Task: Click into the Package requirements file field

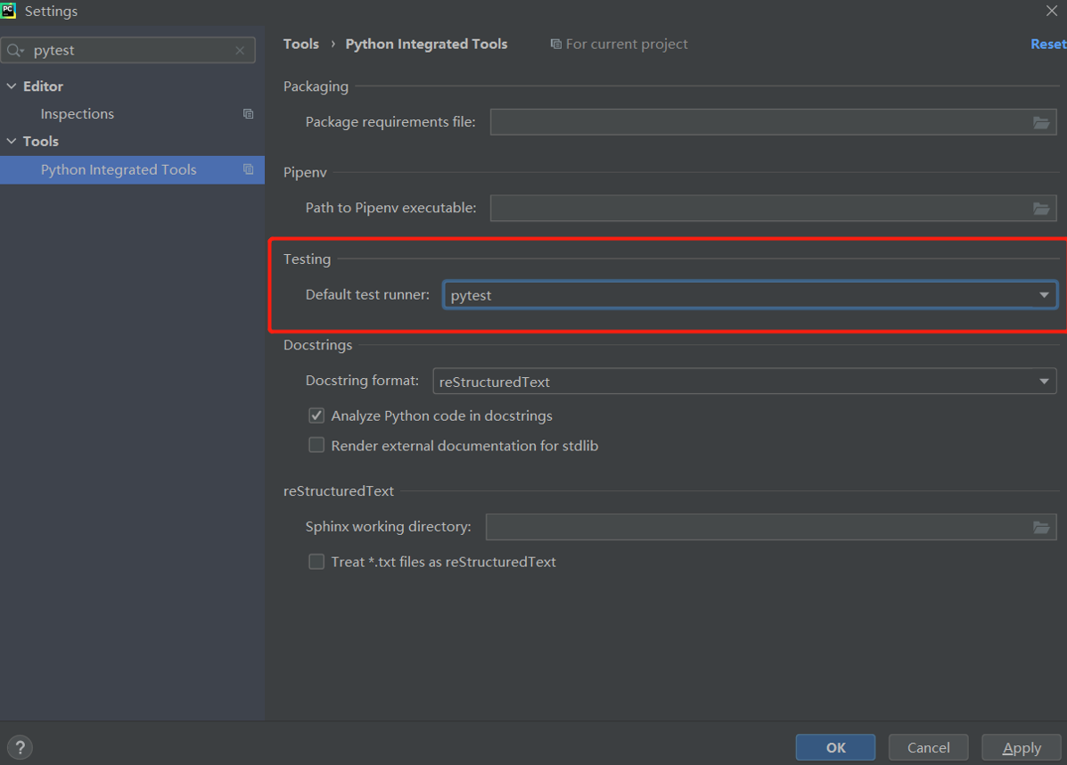Action: pyautogui.click(x=773, y=122)
